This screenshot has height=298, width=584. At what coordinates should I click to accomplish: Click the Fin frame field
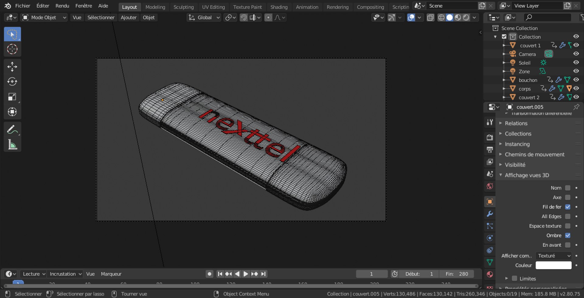coord(457,274)
